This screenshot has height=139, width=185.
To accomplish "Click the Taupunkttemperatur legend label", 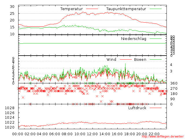I will [126, 9].
